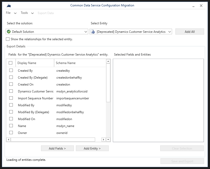This screenshot has width=210, height=169.
Task: Click the green checkmark Default Solution icon
Action: 9,32
